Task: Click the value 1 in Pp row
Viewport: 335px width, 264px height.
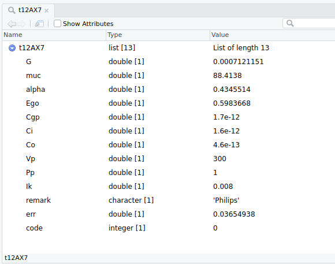Action: tap(215, 173)
